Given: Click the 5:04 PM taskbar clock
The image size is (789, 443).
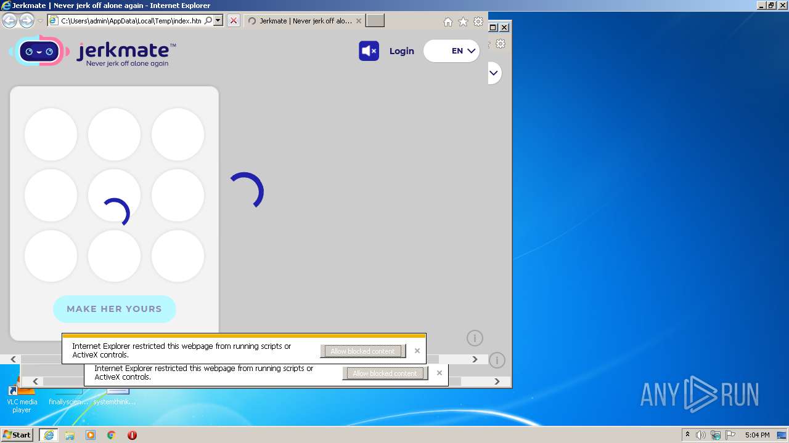Looking at the screenshot, I should (x=757, y=435).
